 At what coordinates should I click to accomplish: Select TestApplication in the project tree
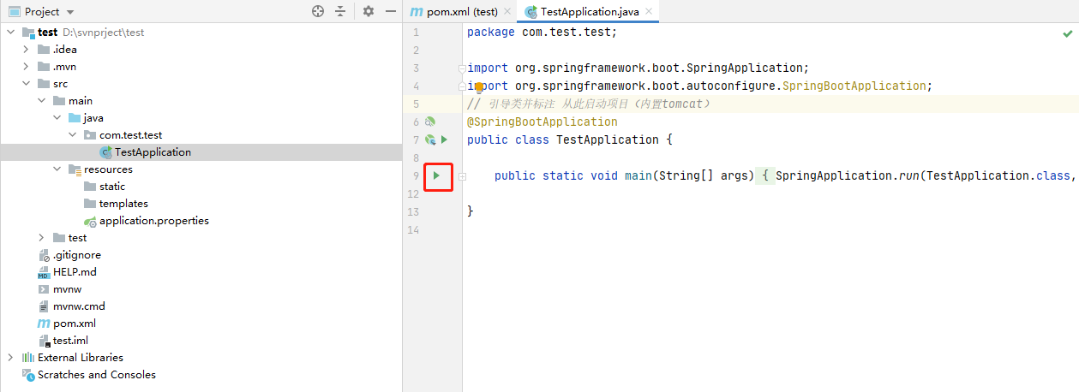click(152, 152)
